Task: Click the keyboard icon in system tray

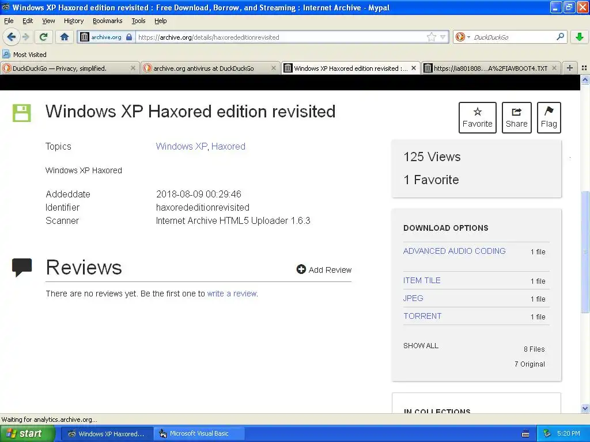Action: [525, 434]
